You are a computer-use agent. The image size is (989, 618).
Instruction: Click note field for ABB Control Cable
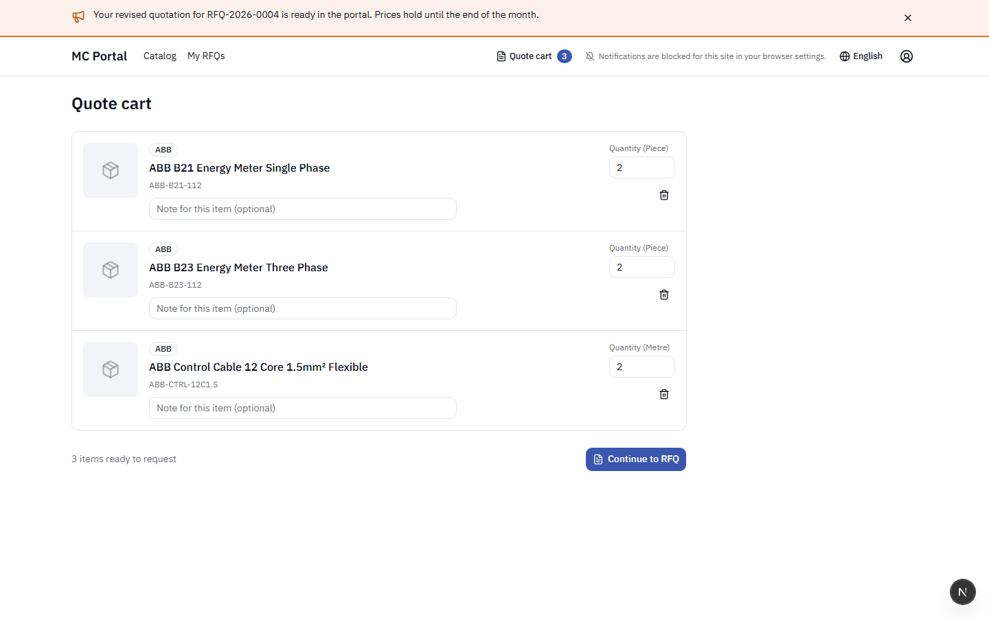(303, 408)
